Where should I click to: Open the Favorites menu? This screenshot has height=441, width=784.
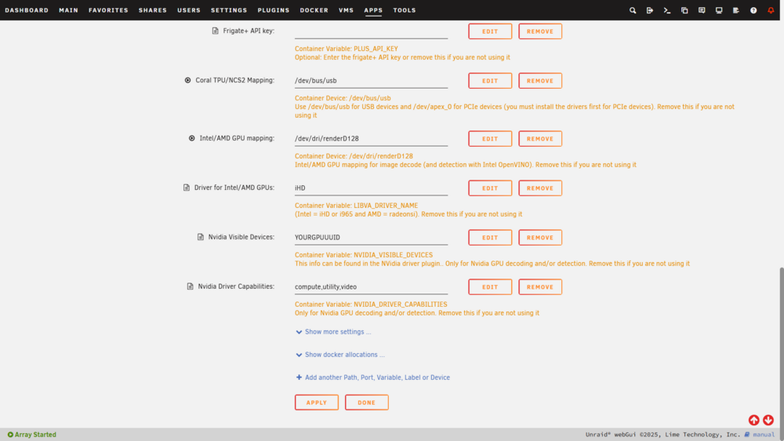(x=108, y=10)
